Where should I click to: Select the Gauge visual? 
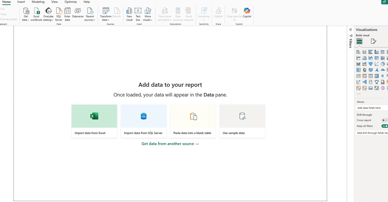383,70
